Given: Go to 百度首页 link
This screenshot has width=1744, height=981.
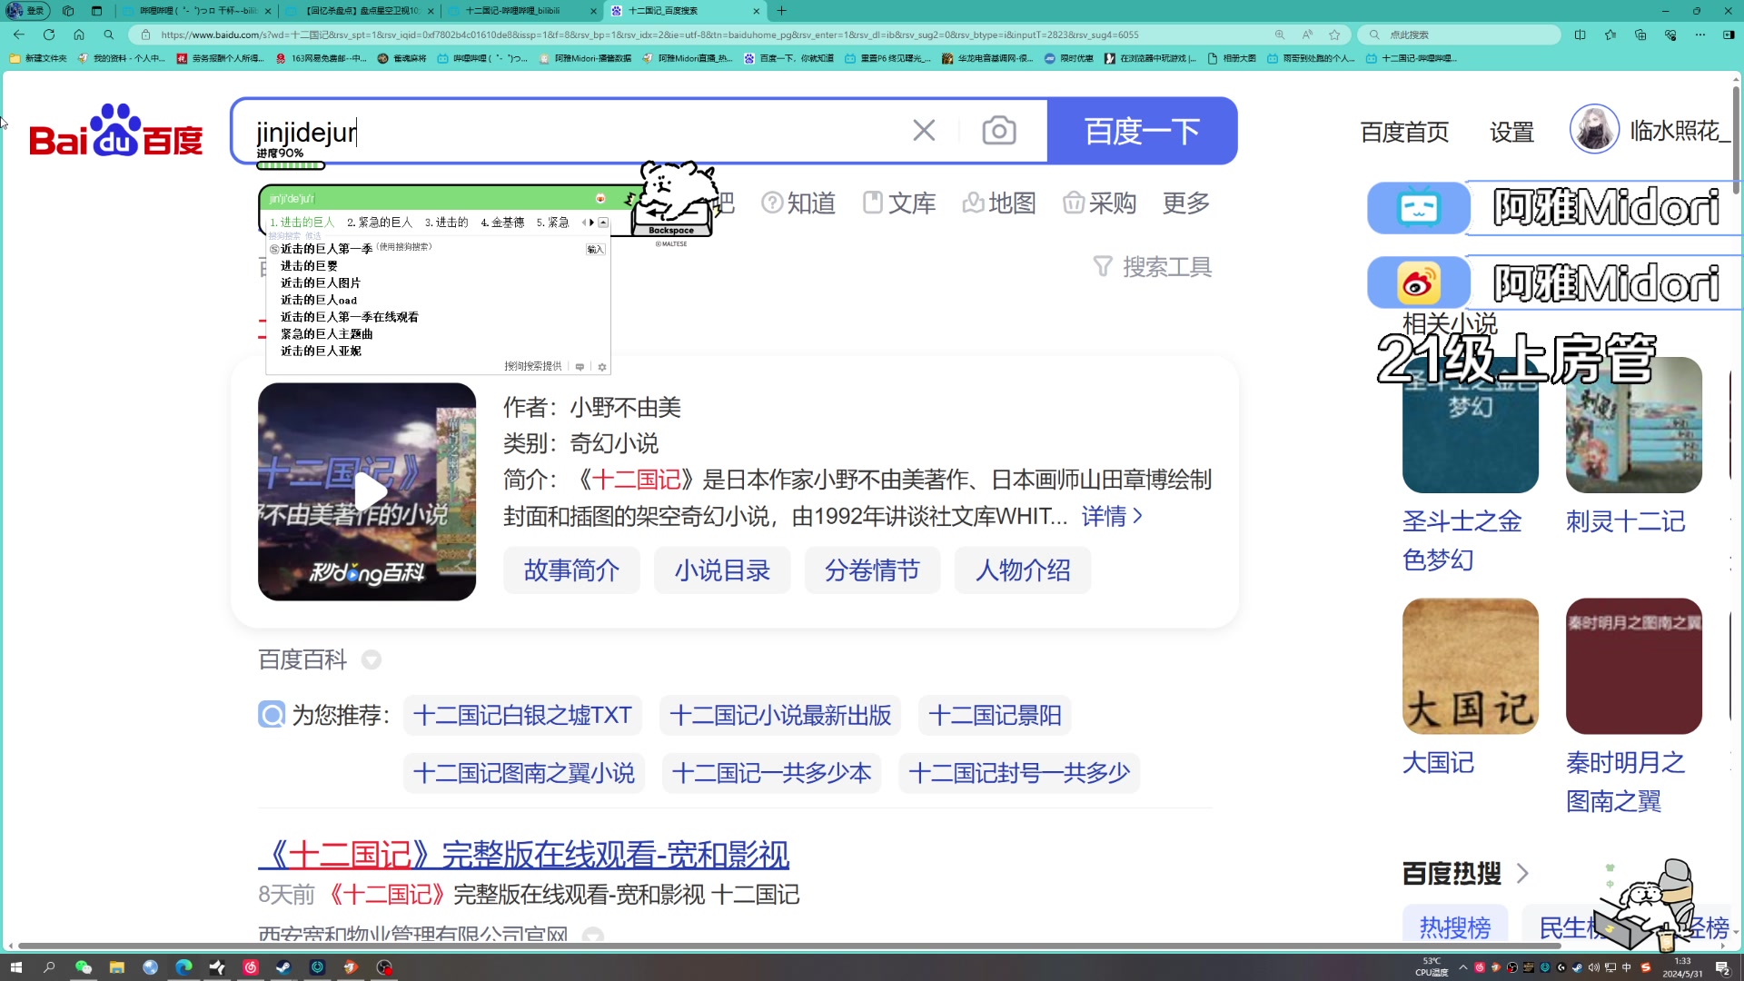Looking at the screenshot, I should [1404, 132].
